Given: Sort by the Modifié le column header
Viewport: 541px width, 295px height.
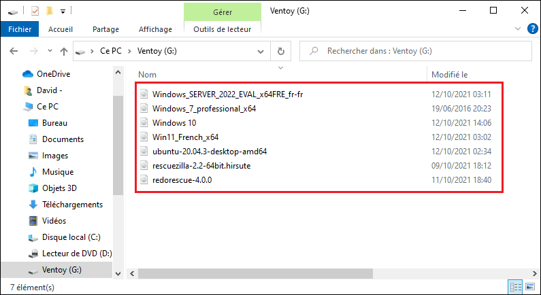Looking at the screenshot, I should [x=449, y=74].
